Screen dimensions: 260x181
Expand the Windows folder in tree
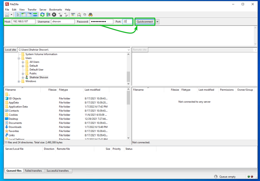[x=19, y=81]
